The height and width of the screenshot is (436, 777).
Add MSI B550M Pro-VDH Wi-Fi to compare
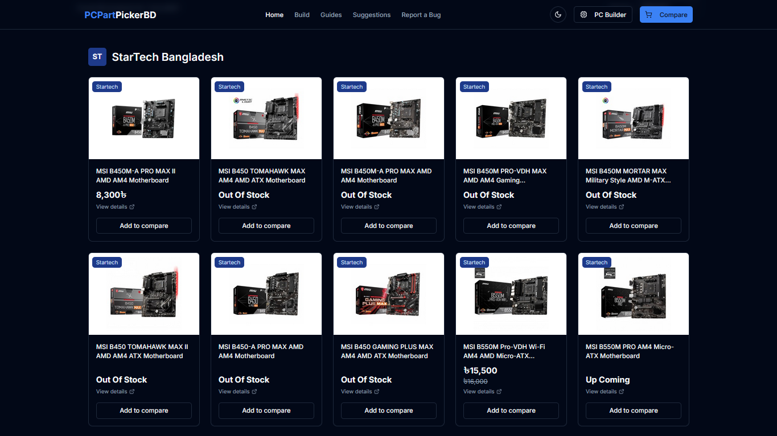pos(511,410)
